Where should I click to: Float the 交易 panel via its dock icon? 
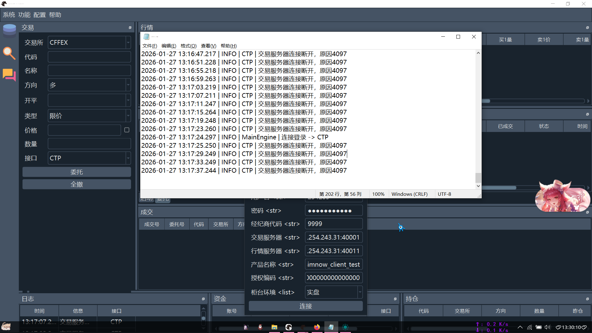(x=130, y=28)
